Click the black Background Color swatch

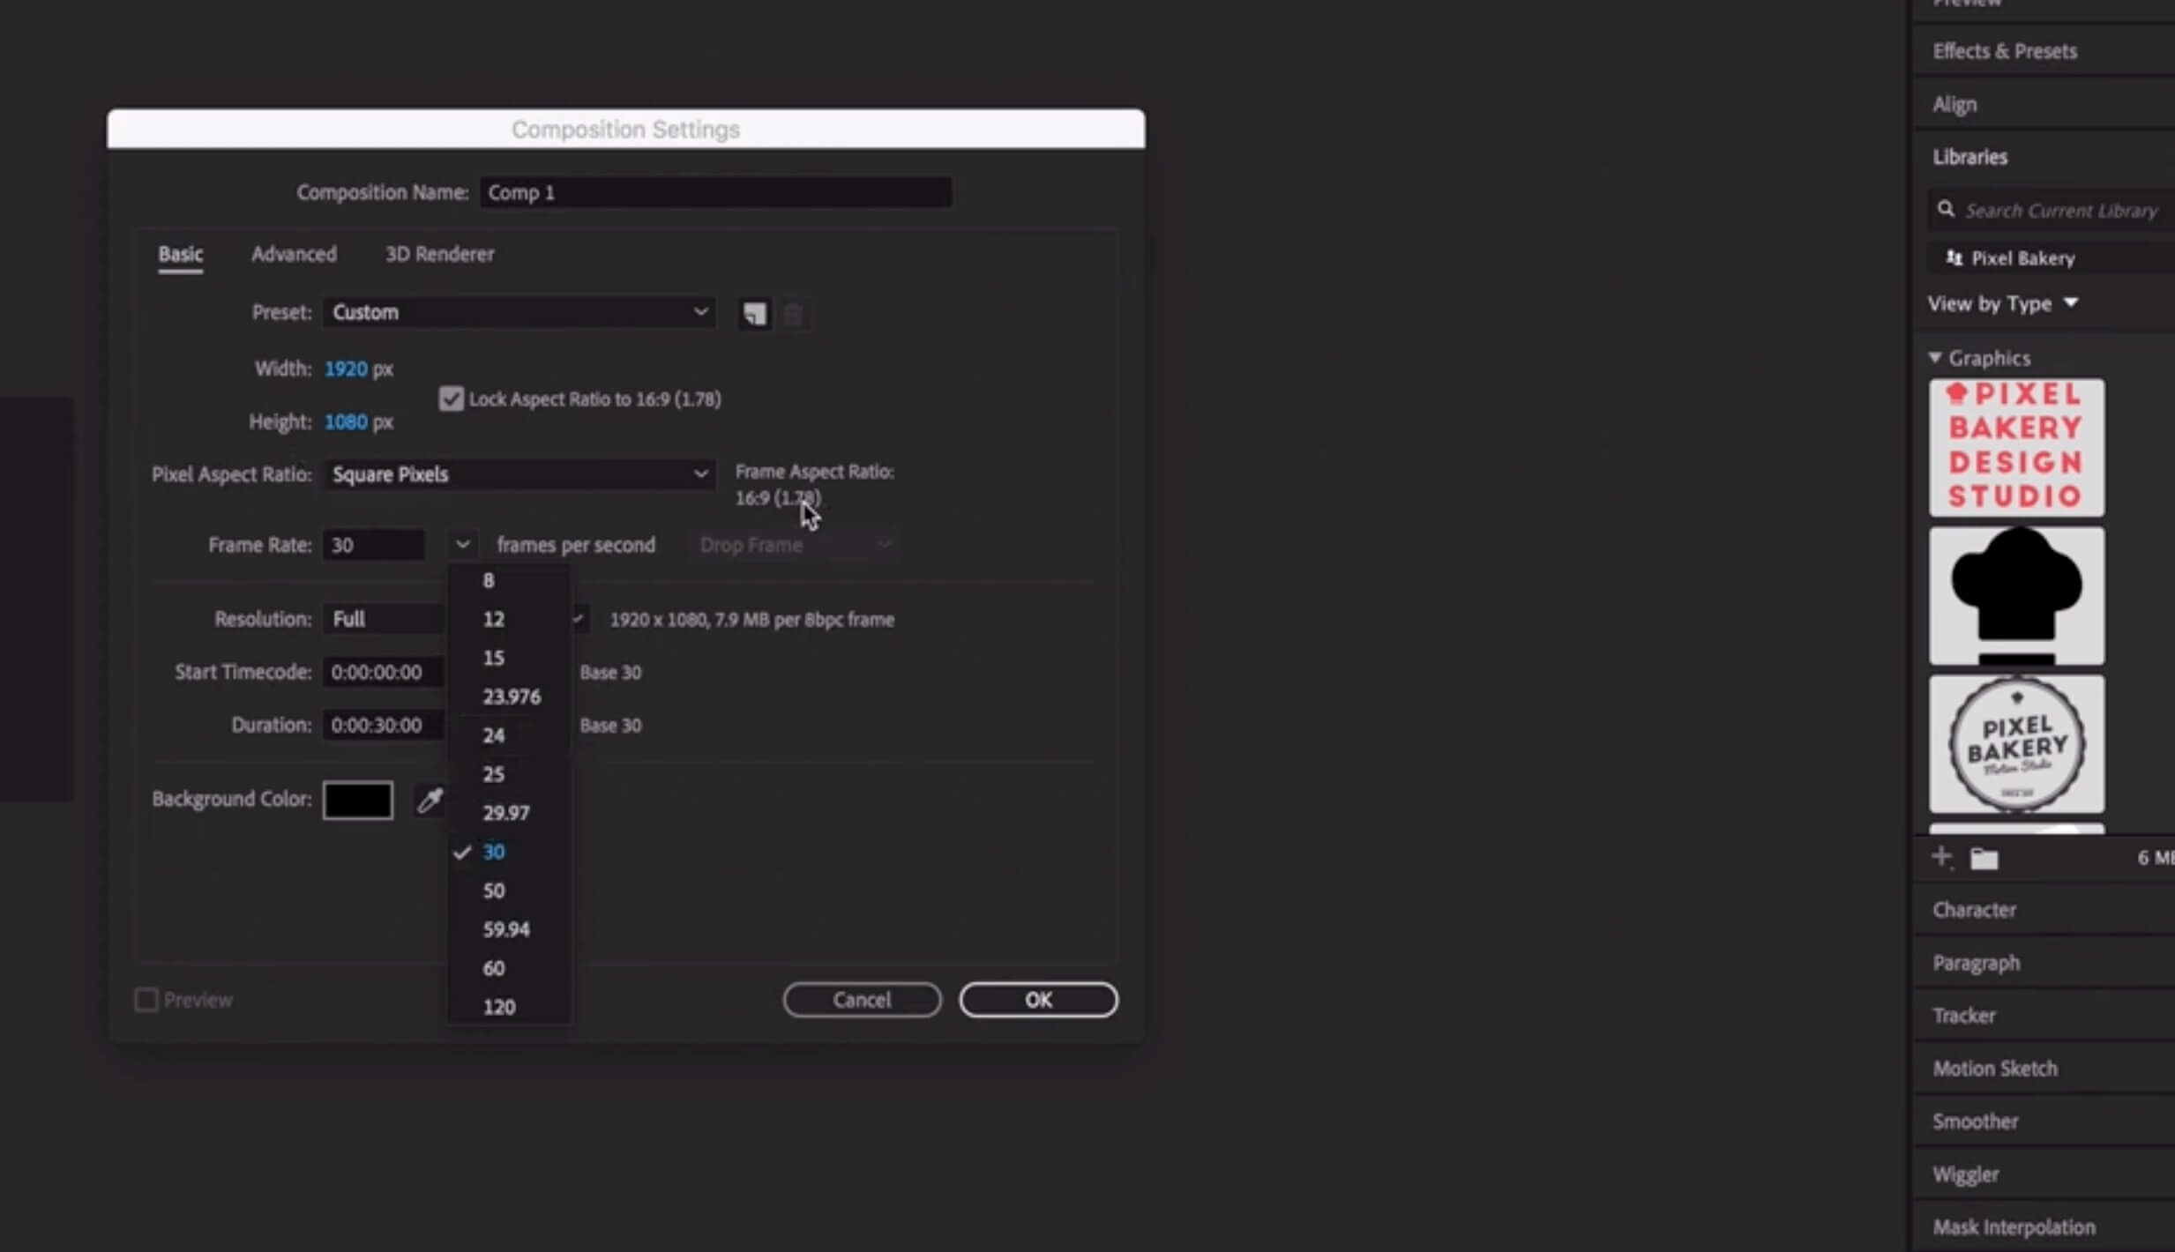[358, 800]
